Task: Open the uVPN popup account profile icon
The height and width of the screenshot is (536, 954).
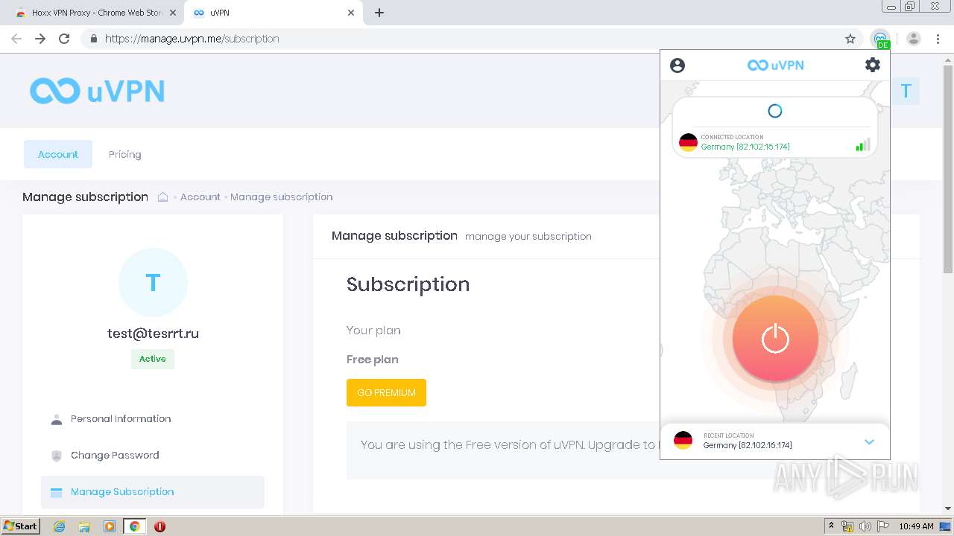Action: (677, 66)
